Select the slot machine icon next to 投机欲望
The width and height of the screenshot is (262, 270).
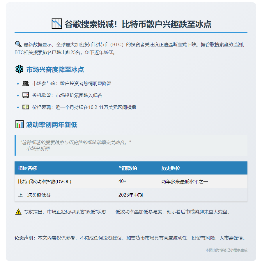[26, 95]
